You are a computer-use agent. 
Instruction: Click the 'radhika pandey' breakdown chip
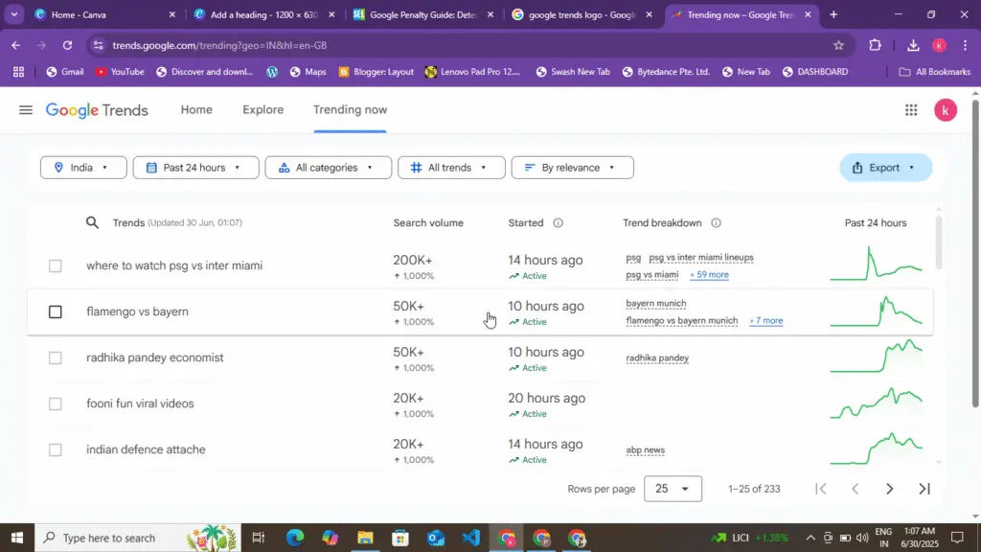[657, 358]
